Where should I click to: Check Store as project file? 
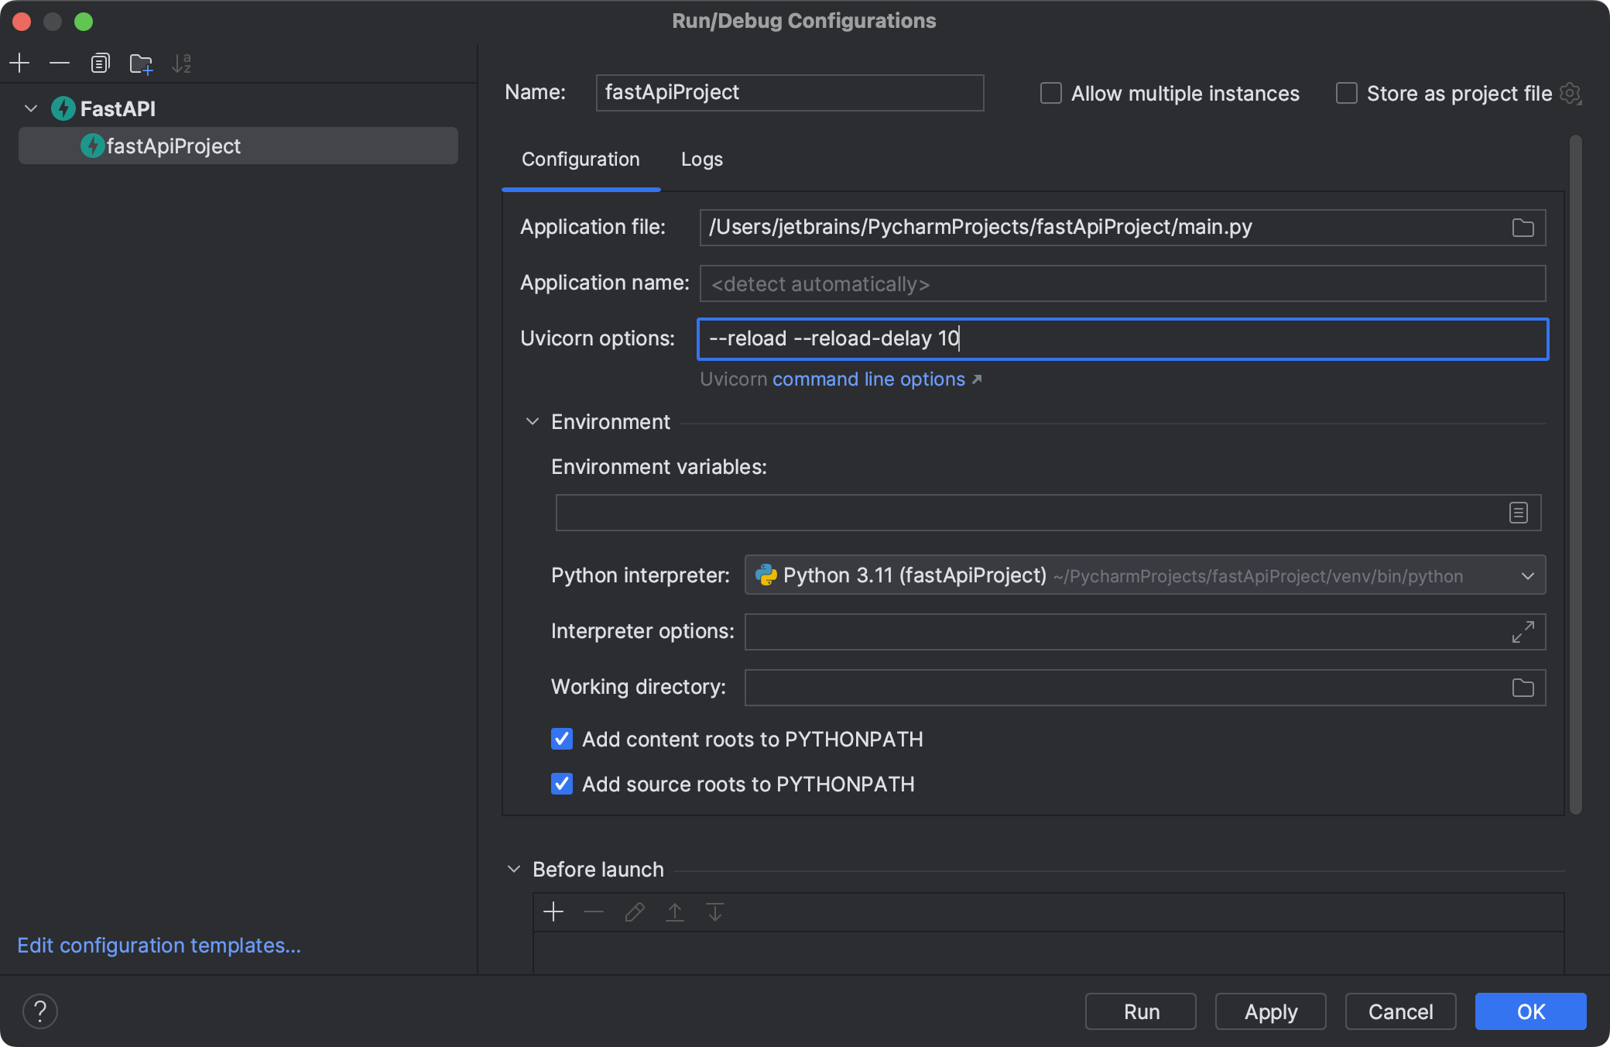pos(1346,93)
